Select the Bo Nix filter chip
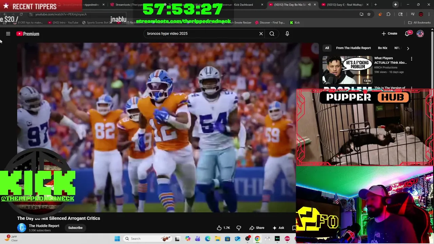 (382, 48)
